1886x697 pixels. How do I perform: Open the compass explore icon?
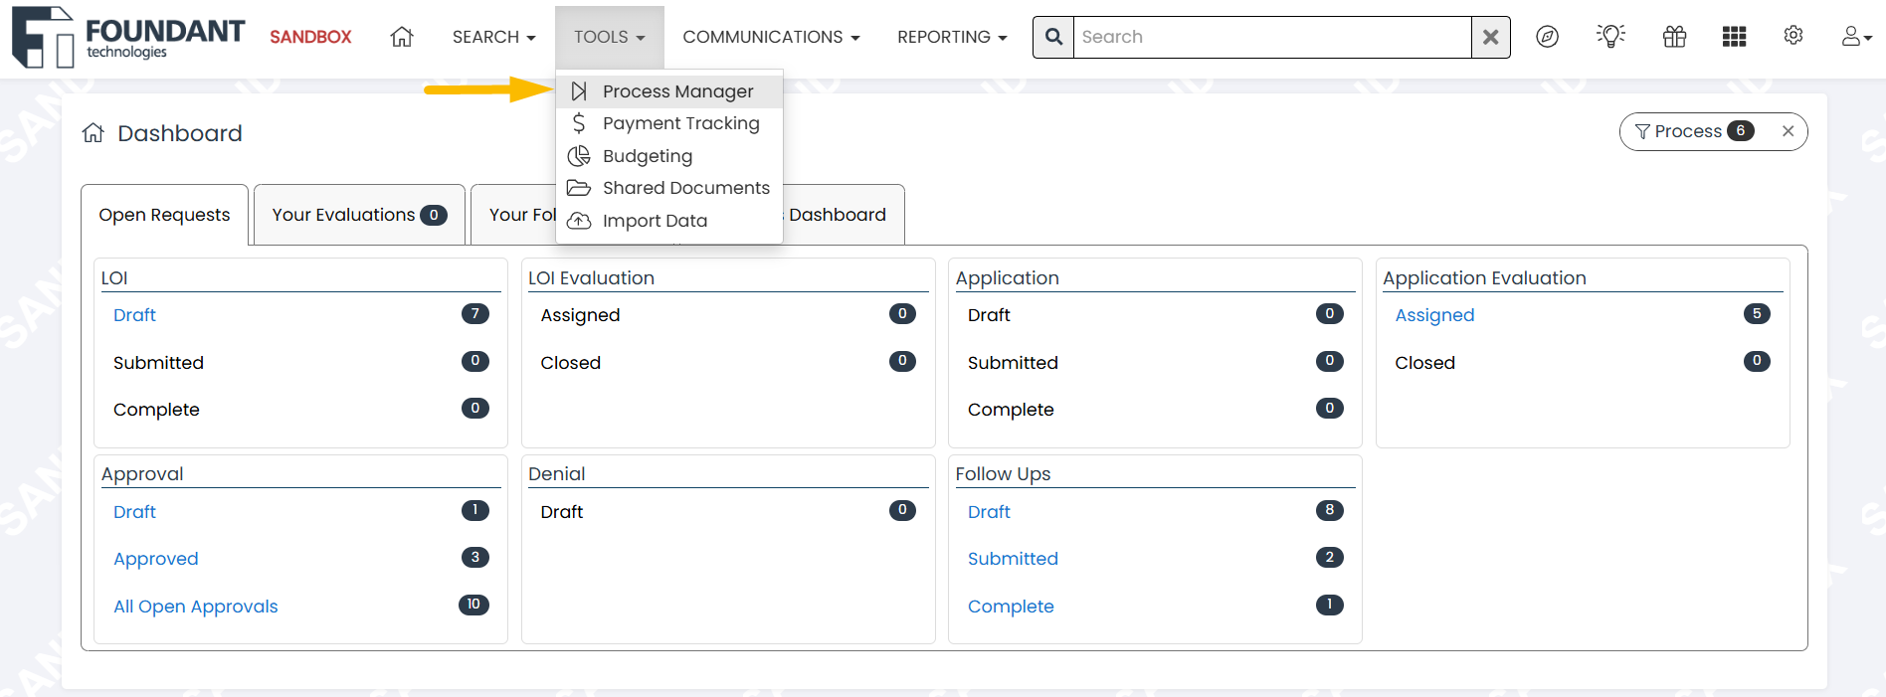[1547, 37]
